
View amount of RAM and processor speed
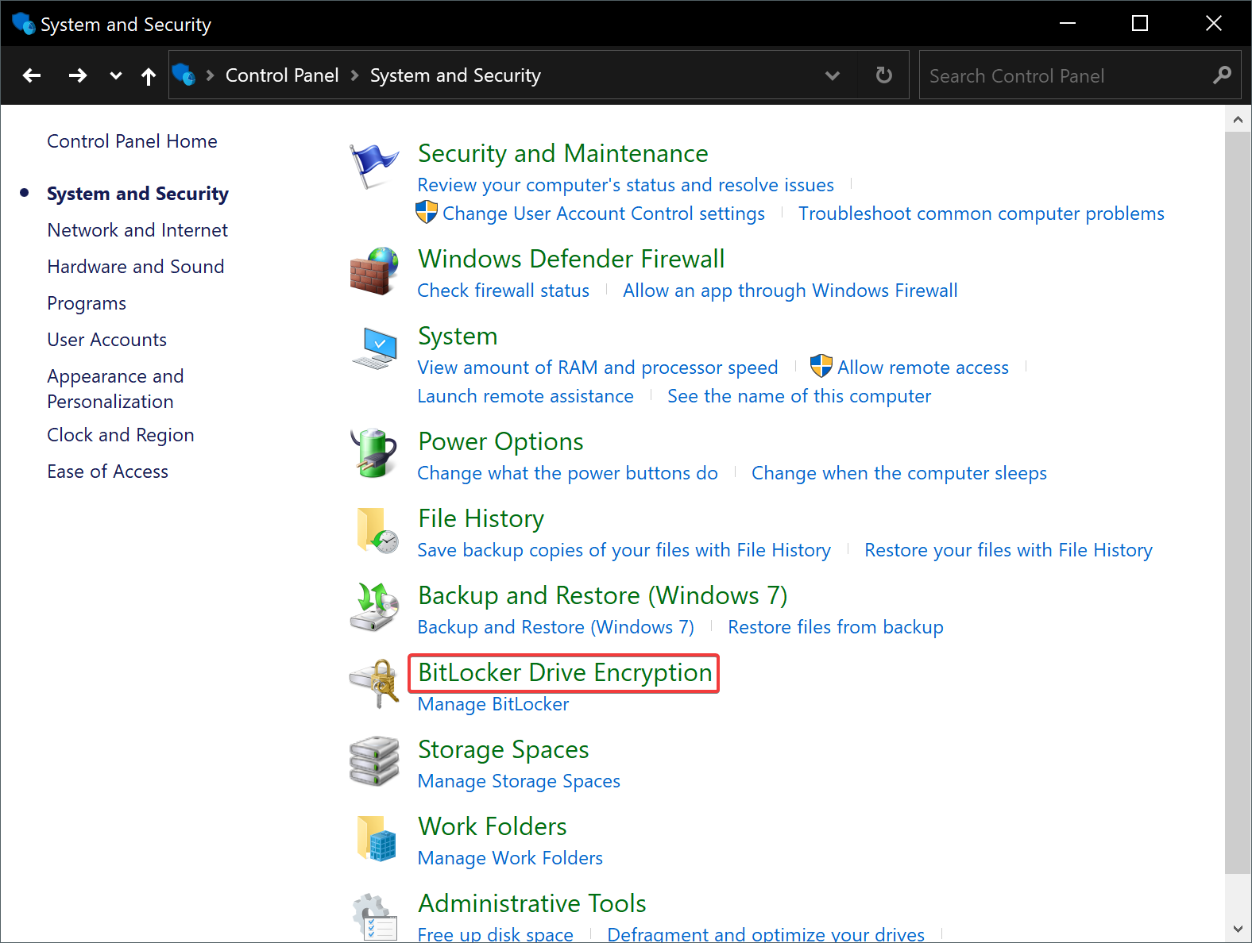coord(598,368)
